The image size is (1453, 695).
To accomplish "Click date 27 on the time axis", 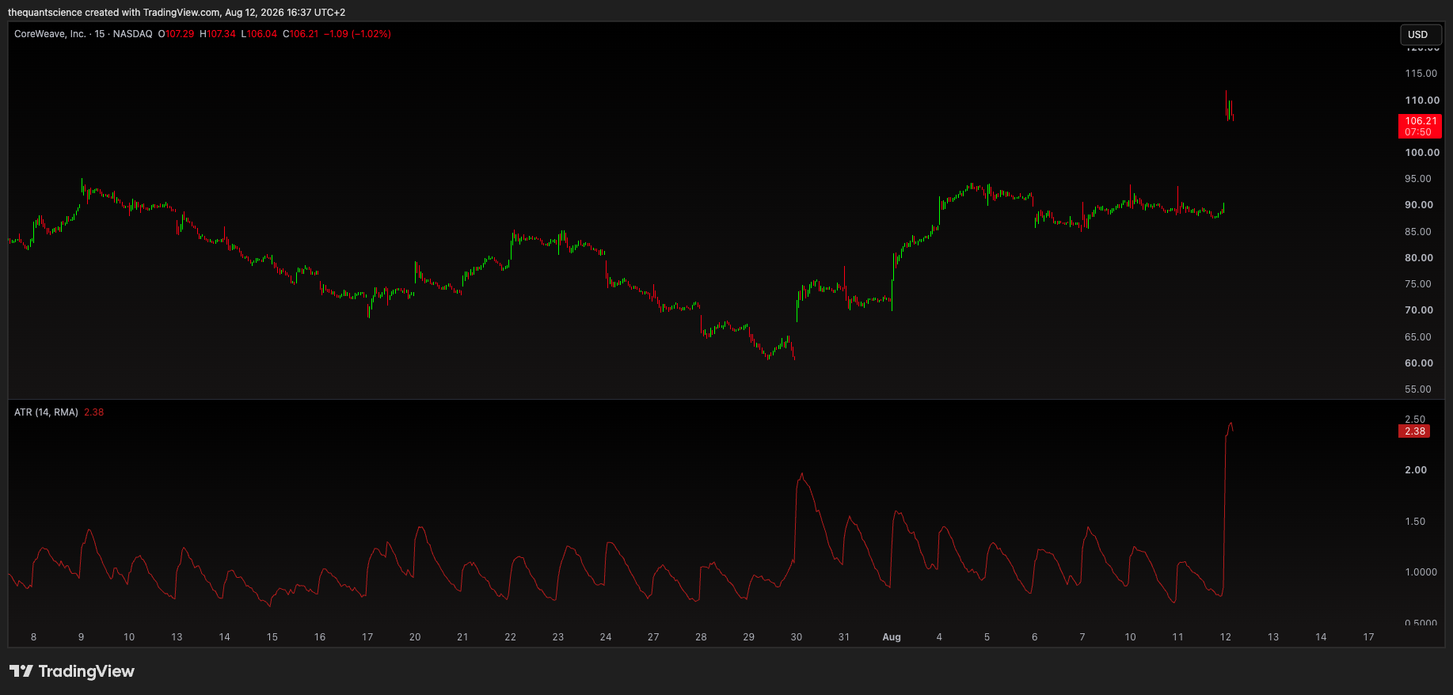I will click(653, 637).
